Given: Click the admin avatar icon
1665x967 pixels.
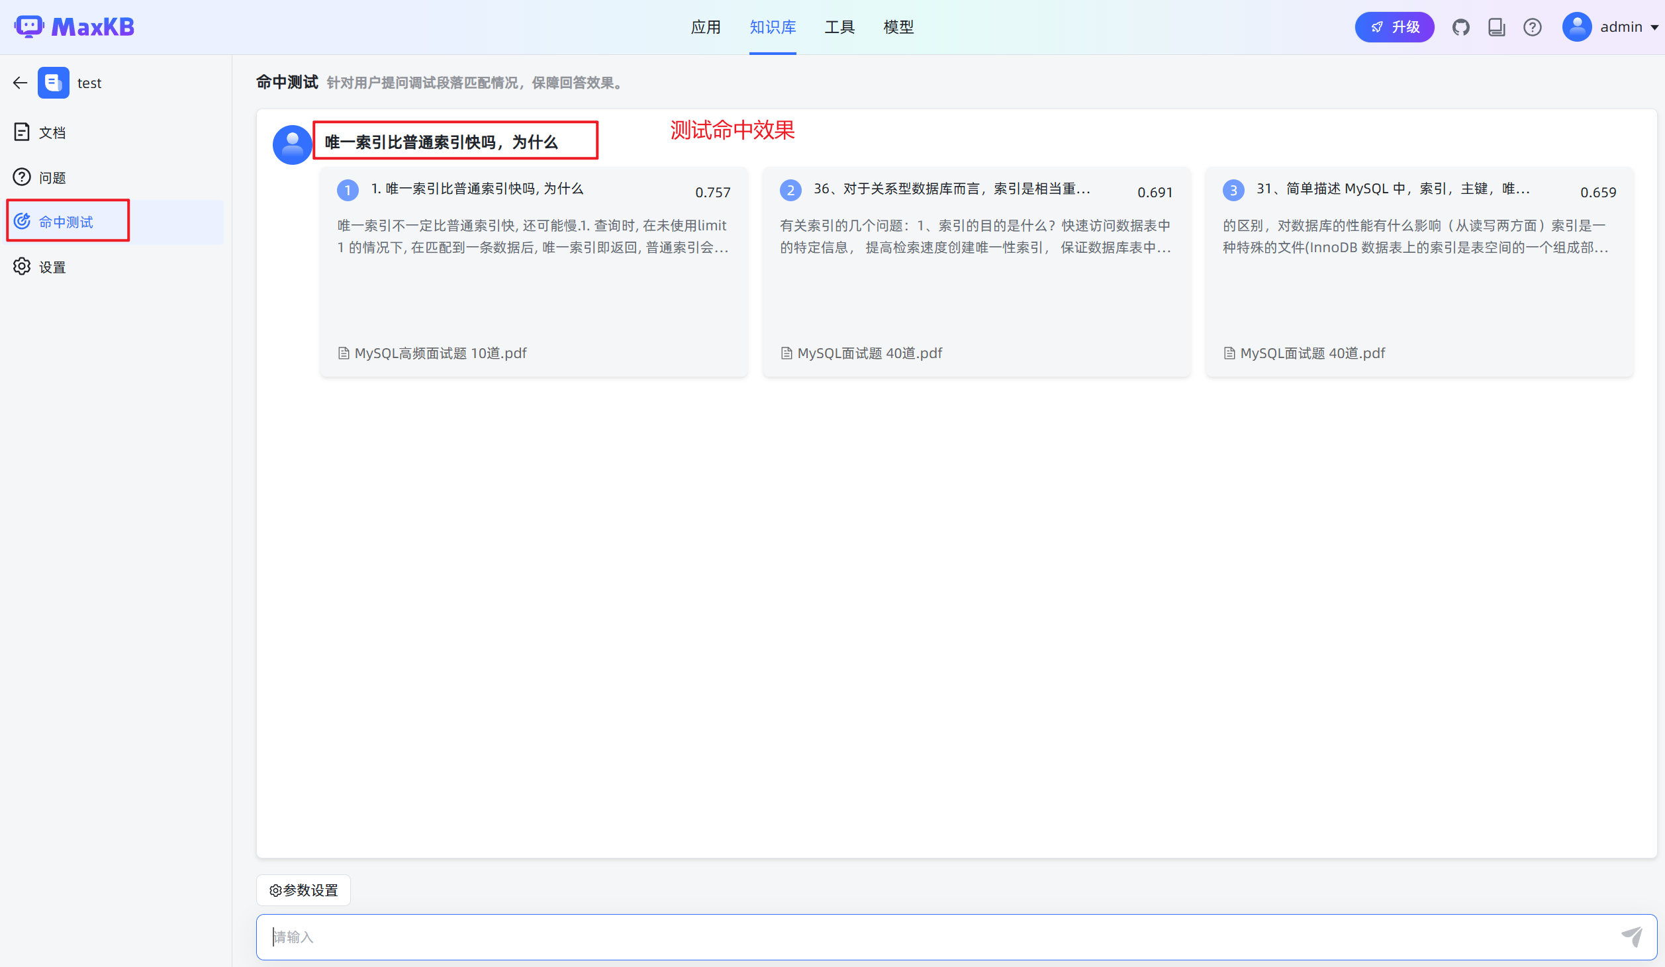Looking at the screenshot, I should pyautogui.click(x=1577, y=27).
